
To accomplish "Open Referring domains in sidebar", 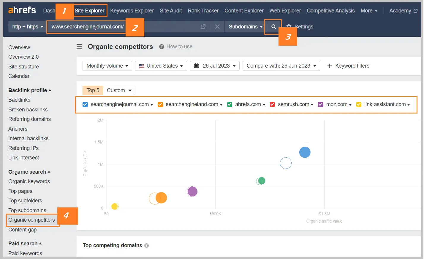I will pyautogui.click(x=29, y=119).
